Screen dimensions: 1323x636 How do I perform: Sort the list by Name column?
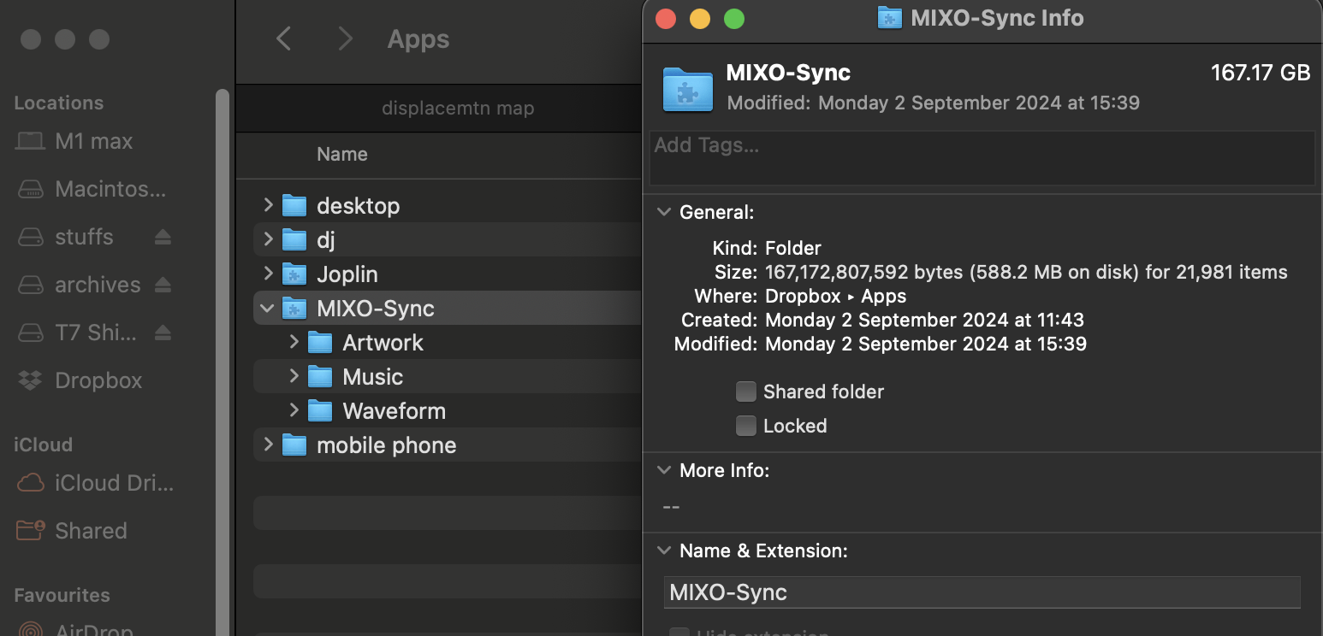(x=342, y=155)
